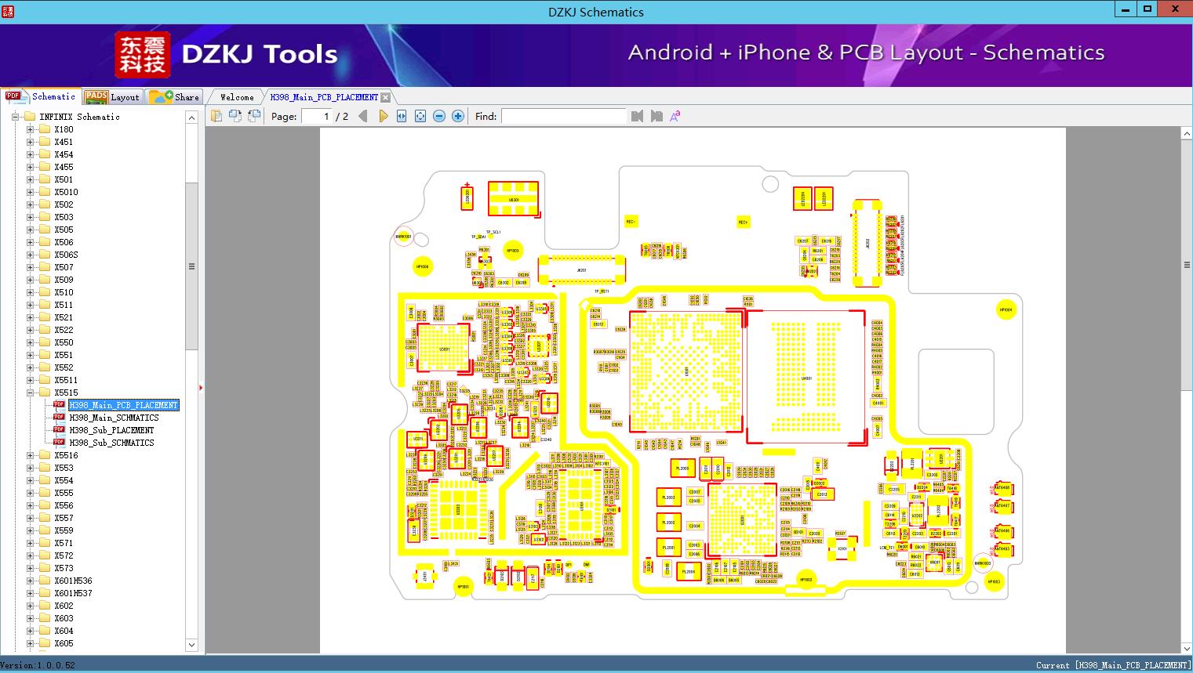1193x673 pixels.
Task: Click the sidebar collapse red arrow handle
Action: [202, 387]
